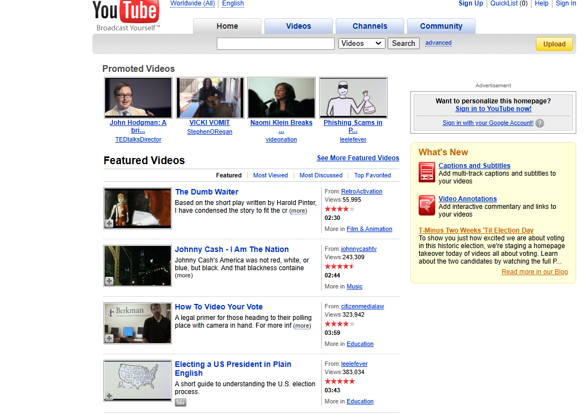
Task: Open the Worldwide (All) region selector
Action: pos(192,3)
